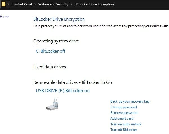Click Remove password link

pyautogui.click(x=124, y=113)
